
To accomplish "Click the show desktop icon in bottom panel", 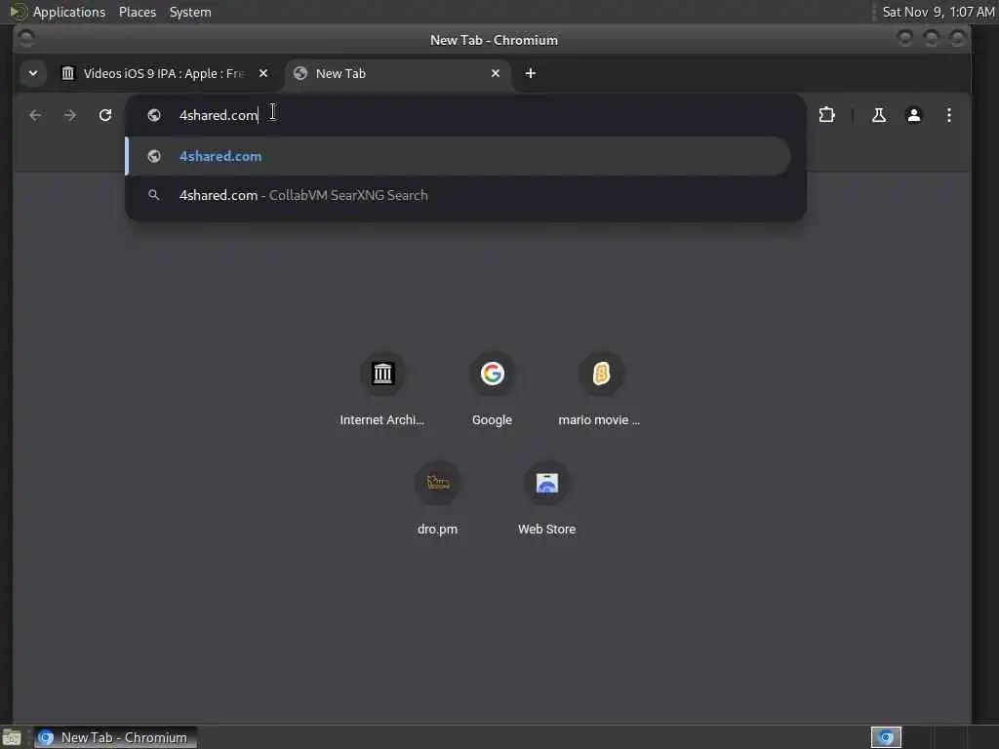I will 12,737.
